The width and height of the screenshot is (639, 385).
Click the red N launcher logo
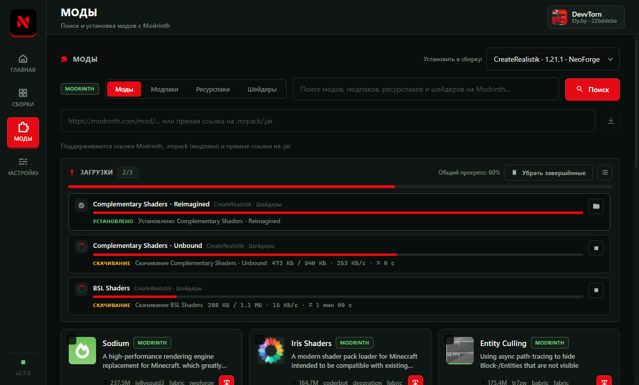pyautogui.click(x=23, y=22)
